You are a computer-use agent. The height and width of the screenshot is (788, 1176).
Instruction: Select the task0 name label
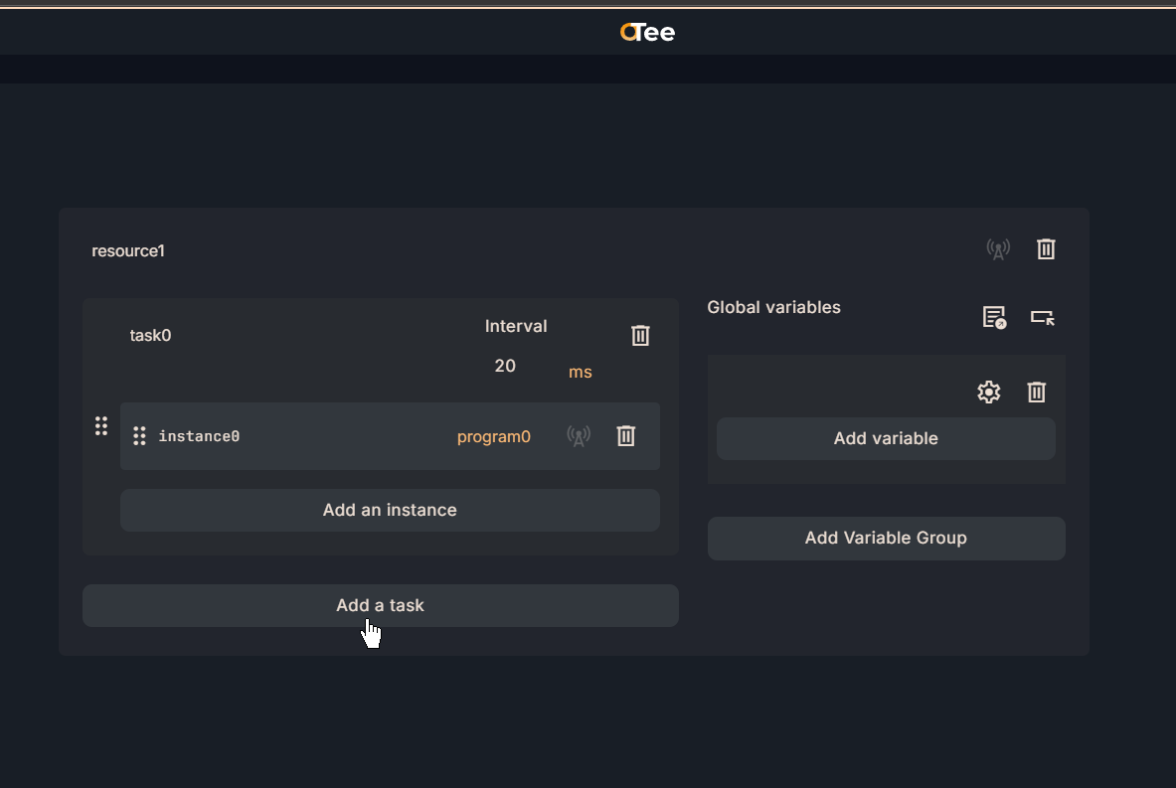151,336
